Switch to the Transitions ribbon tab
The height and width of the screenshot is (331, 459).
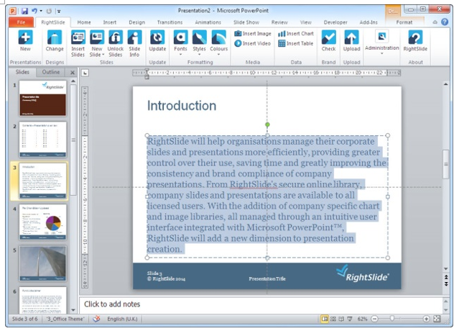[170, 22]
